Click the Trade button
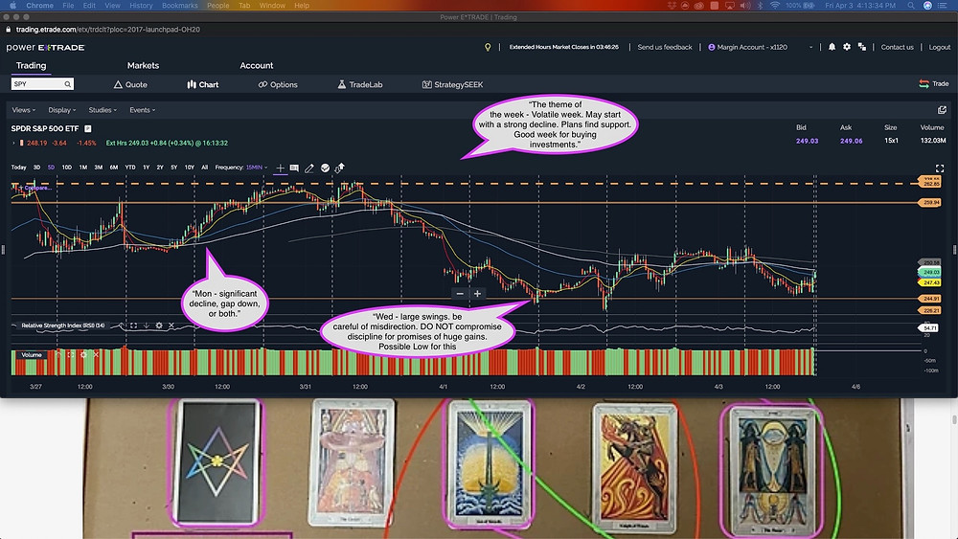Image resolution: width=958 pixels, height=539 pixels. click(933, 83)
